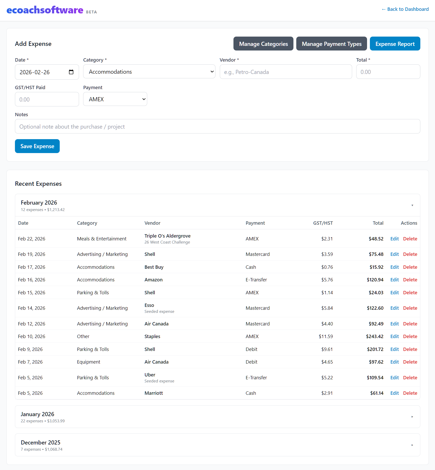This screenshot has width=435, height=470.
Task: Click the ecoachsoftware logo
Action: point(45,10)
